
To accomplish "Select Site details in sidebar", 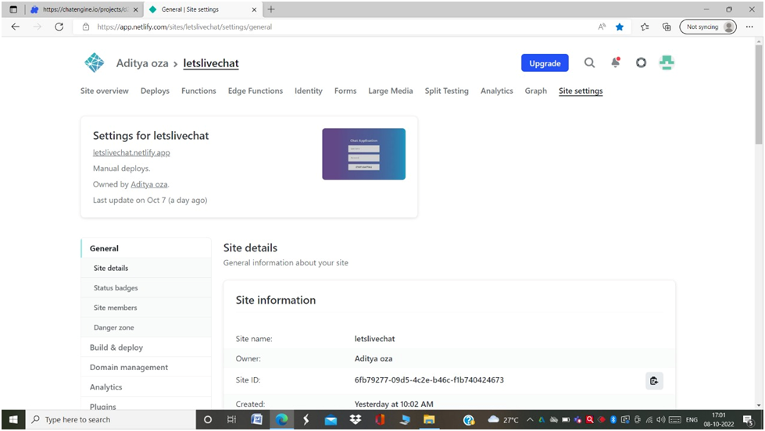I will [x=146, y=268].
